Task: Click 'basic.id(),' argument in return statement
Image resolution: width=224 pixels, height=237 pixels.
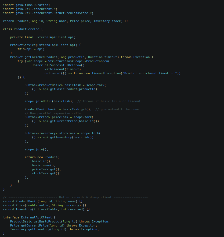Action: pos(42,161)
